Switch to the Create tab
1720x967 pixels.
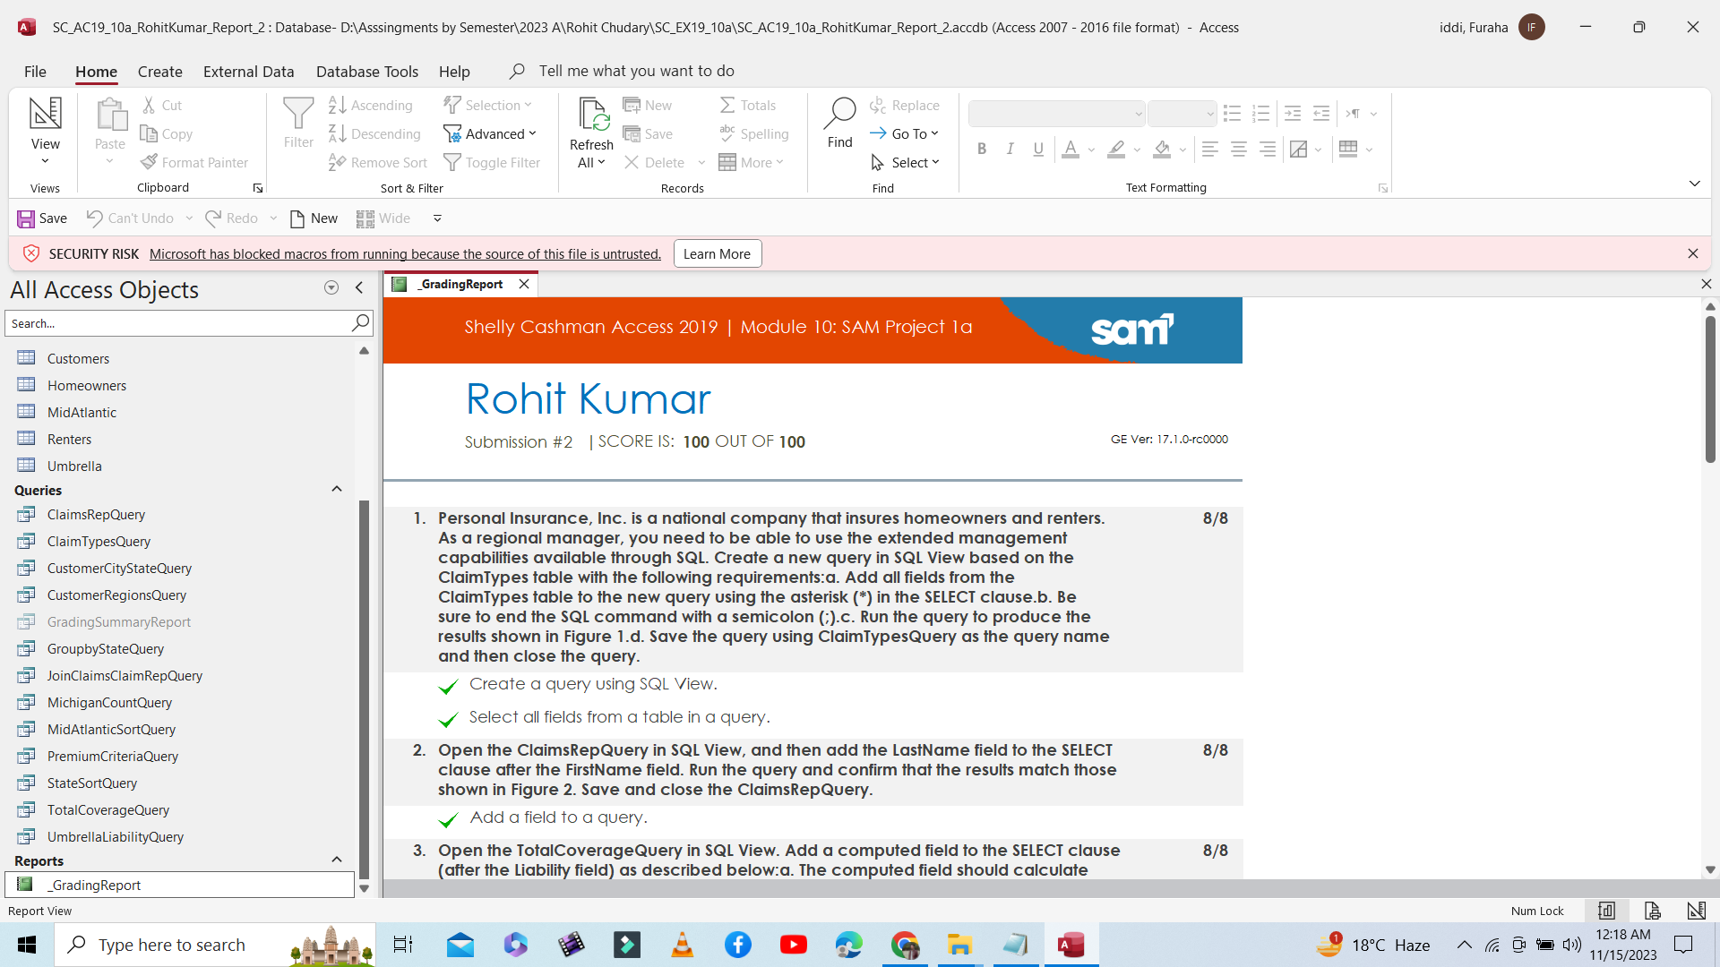tap(160, 72)
